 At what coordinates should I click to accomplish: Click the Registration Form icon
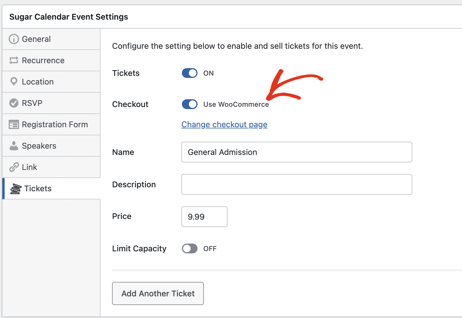(14, 124)
